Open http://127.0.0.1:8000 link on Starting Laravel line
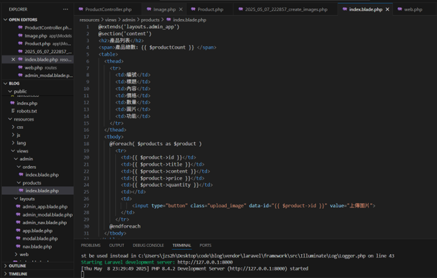This screenshot has width=437, height=278. pyautogui.click(x=205, y=262)
